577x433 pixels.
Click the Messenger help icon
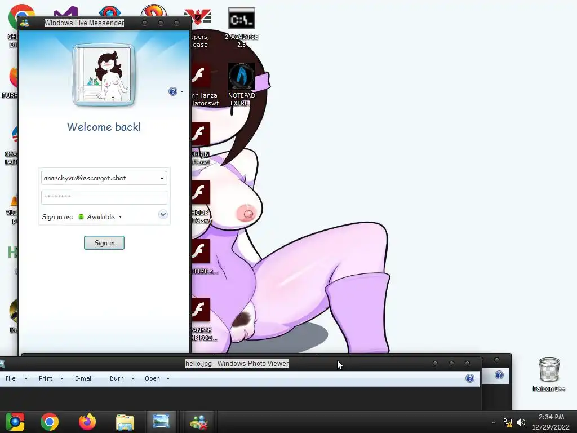tap(172, 91)
